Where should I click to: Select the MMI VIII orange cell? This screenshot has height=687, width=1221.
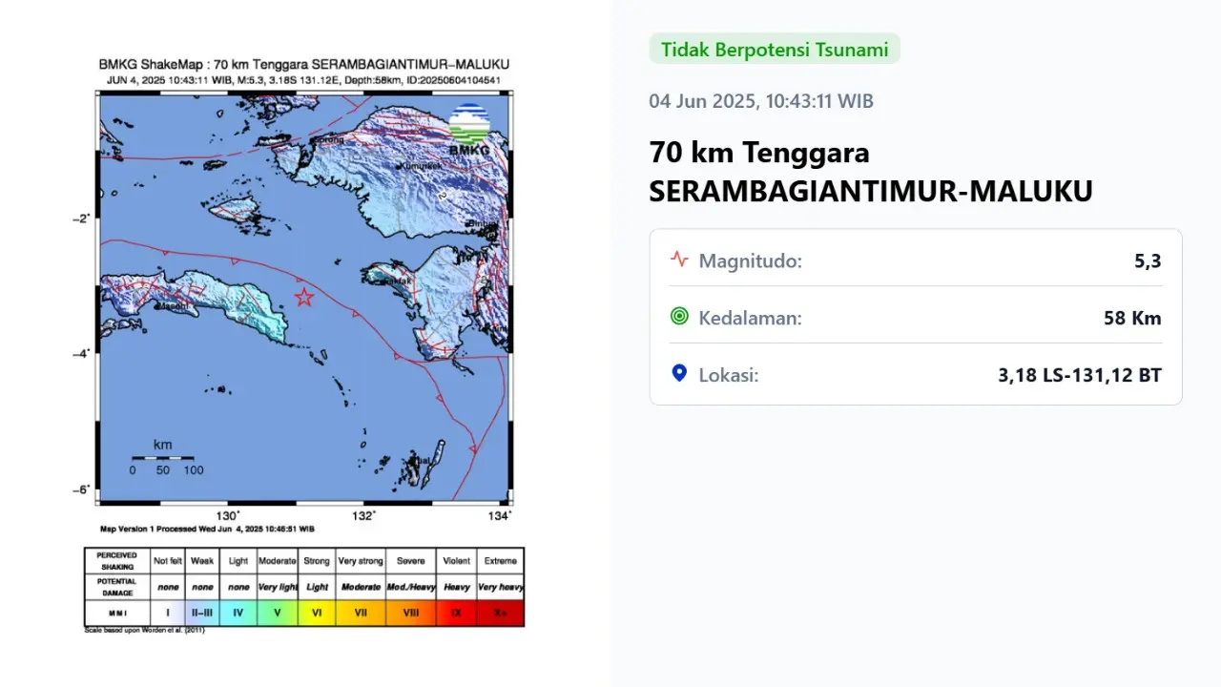[411, 613]
